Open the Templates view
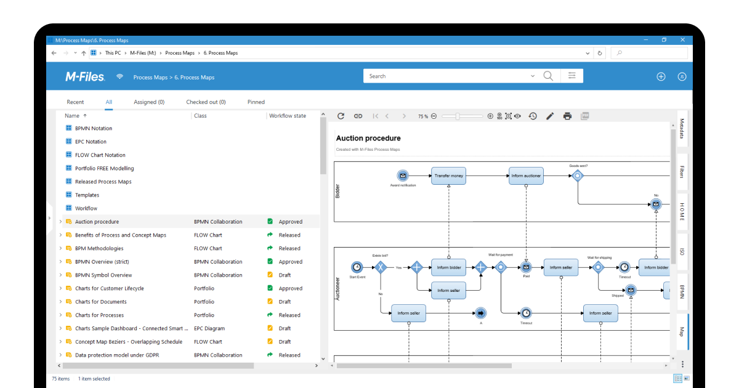The width and height of the screenshot is (739, 388). (x=87, y=195)
